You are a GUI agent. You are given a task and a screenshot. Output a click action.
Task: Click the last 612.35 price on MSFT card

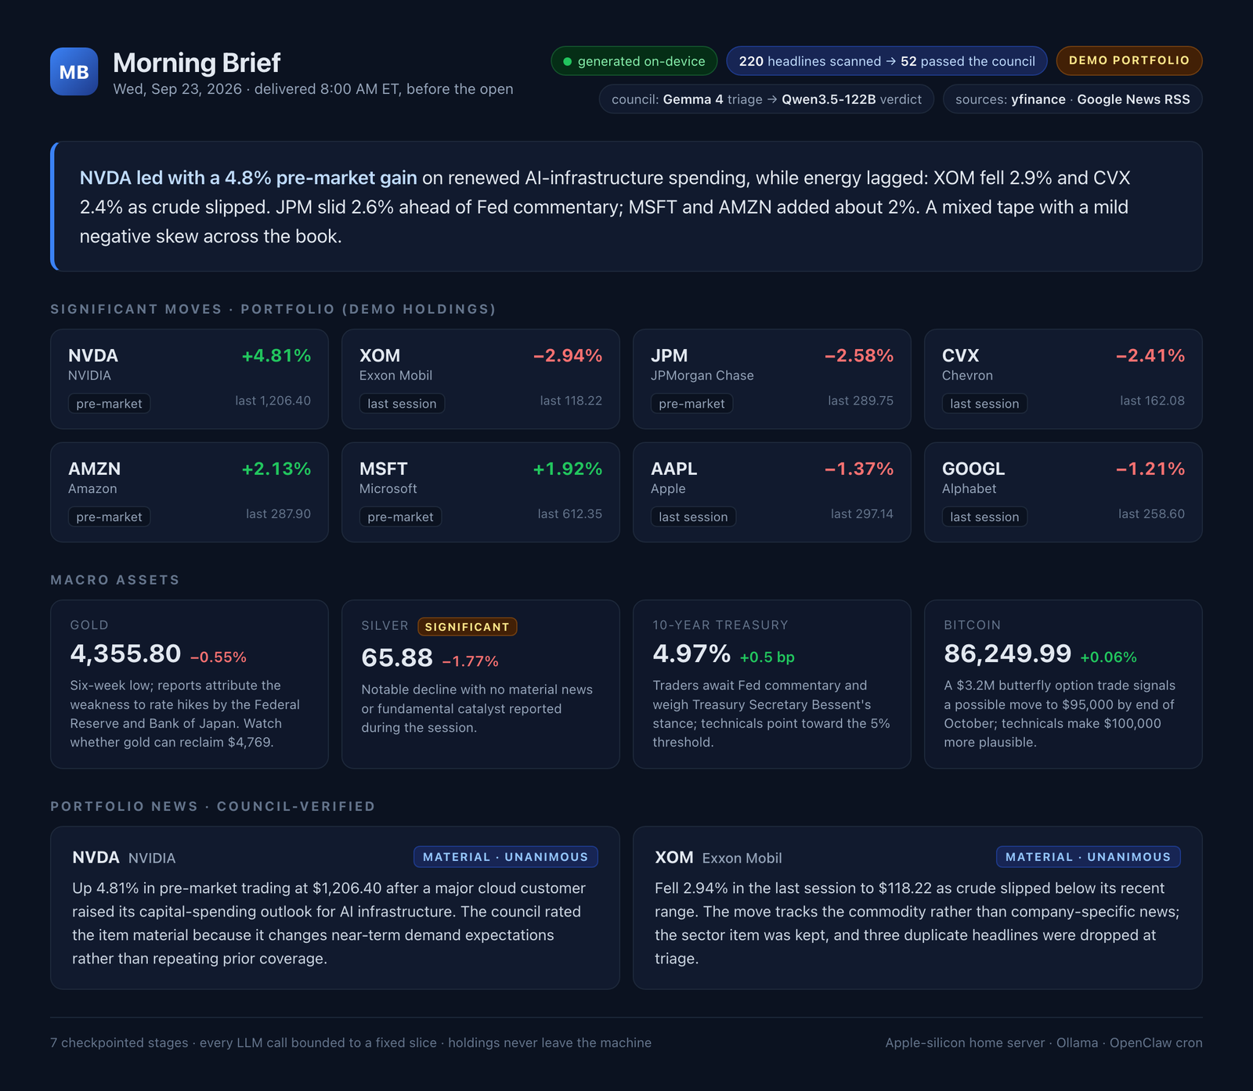coord(569,514)
